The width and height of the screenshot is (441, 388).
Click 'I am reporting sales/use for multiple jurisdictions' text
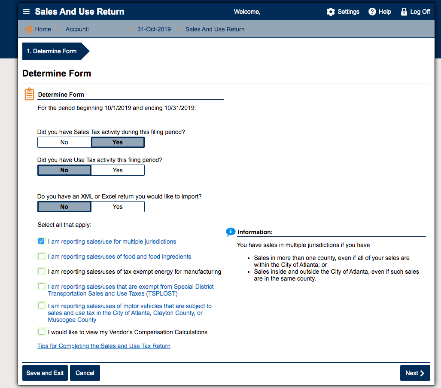[112, 241]
